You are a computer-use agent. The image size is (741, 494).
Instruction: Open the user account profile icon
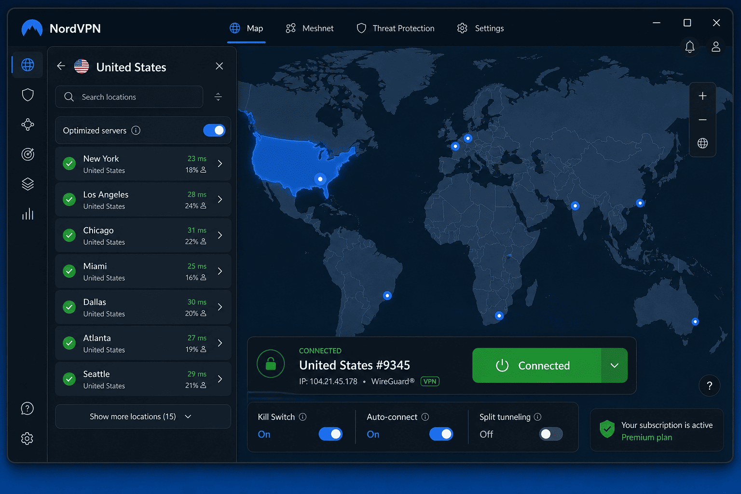tap(716, 47)
